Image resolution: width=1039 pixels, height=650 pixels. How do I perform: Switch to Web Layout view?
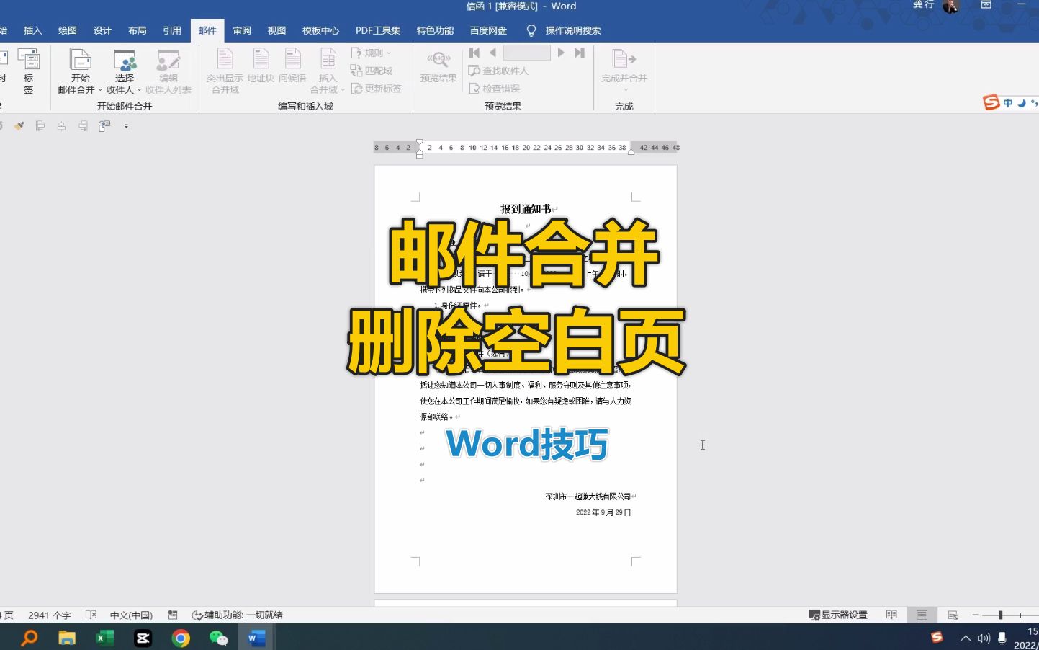pyautogui.click(x=953, y=615)
